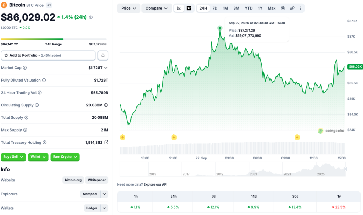Open the price alert bell
The width and height of the screenshot is (363, 215).
coord(103,55)
